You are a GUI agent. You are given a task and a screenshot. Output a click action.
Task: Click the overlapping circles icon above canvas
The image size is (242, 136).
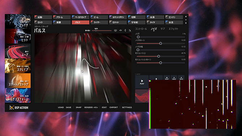pyautogui.click(x=115, y=30)
